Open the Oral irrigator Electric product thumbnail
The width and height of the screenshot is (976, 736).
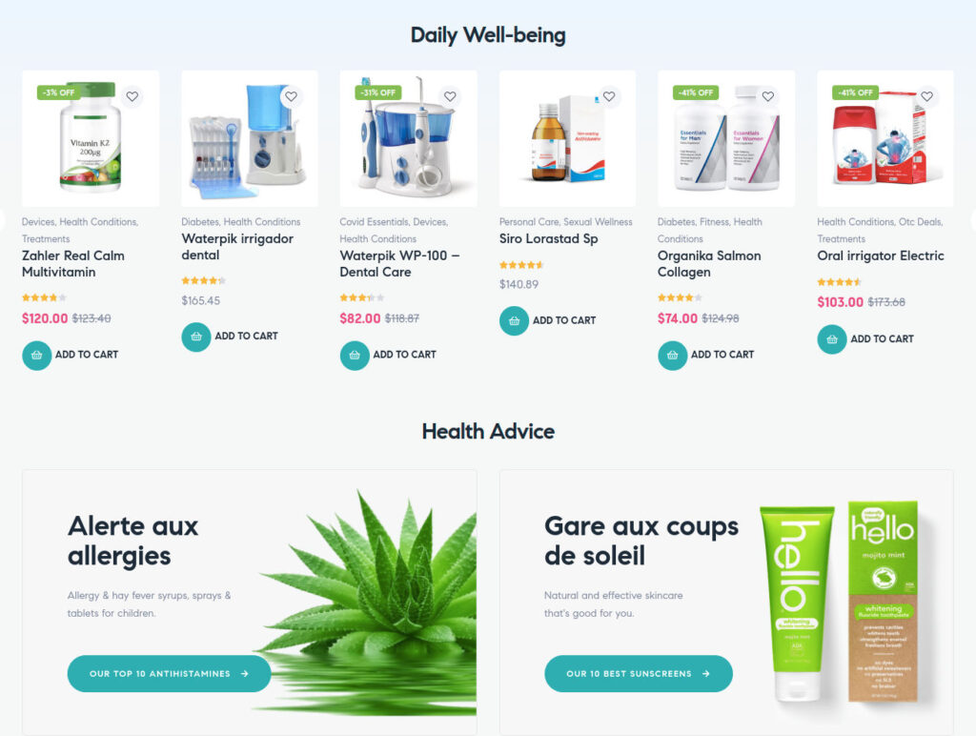(885, 138)
